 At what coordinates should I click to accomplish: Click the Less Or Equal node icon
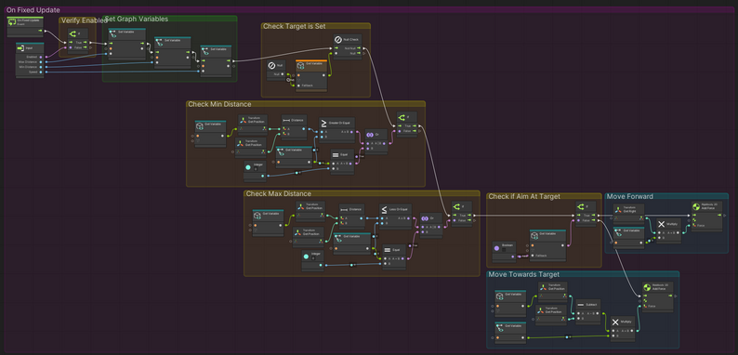[384, 210]
